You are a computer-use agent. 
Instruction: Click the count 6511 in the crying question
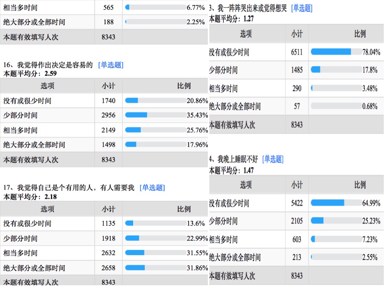pyautogui.click(x=297, y=52)
